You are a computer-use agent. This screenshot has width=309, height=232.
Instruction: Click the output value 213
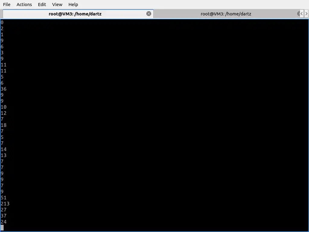5,204
